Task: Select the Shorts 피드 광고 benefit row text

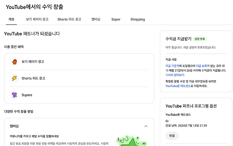Action: click(x=33, y=78)
